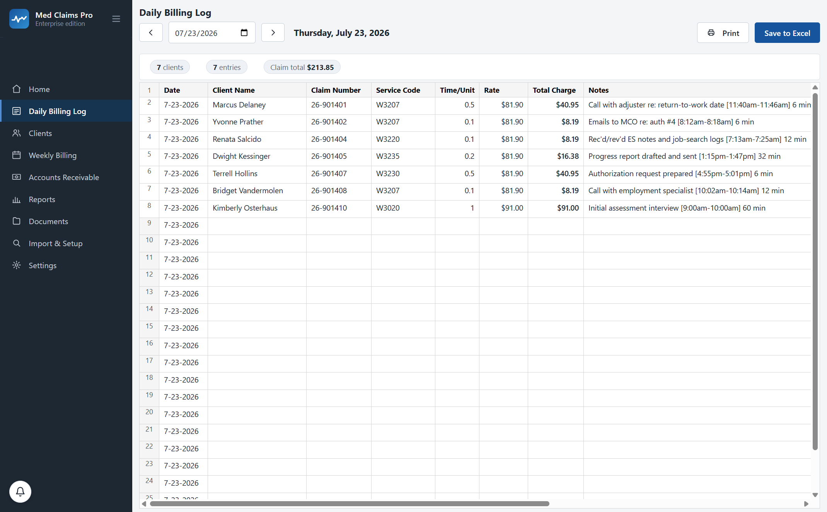Click the 7 clients summary chip
This screenshot has width=827, height=512.
click(170, 67)
